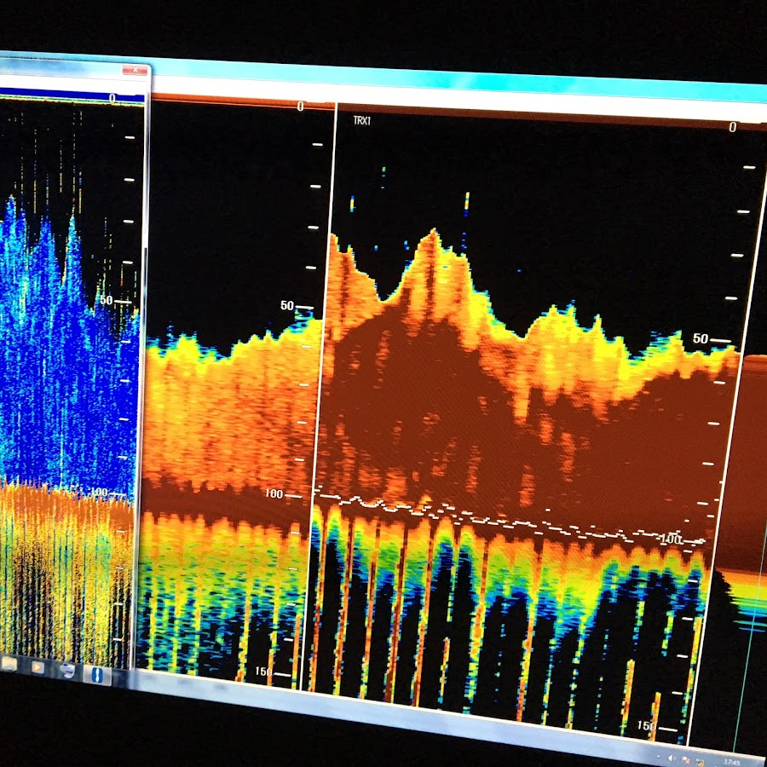This screenshot has height=767, width=767.
Task: Switch to the active blue echosounder taskbar app
Action: (97, 675)
